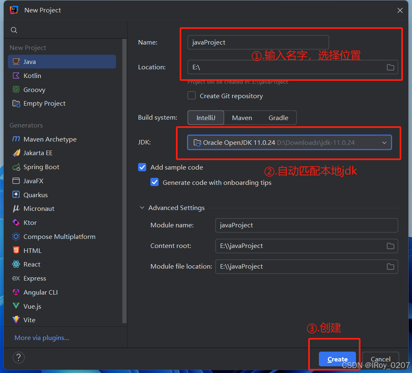
Task: Uncheck Generate code with onboarding tips
Action: (x=154, y=182)
